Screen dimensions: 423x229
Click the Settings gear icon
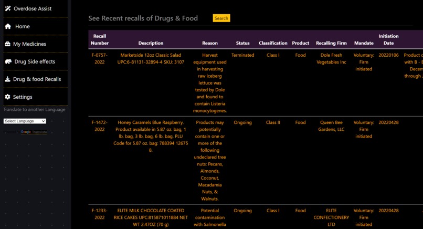(x=7, y=97)
